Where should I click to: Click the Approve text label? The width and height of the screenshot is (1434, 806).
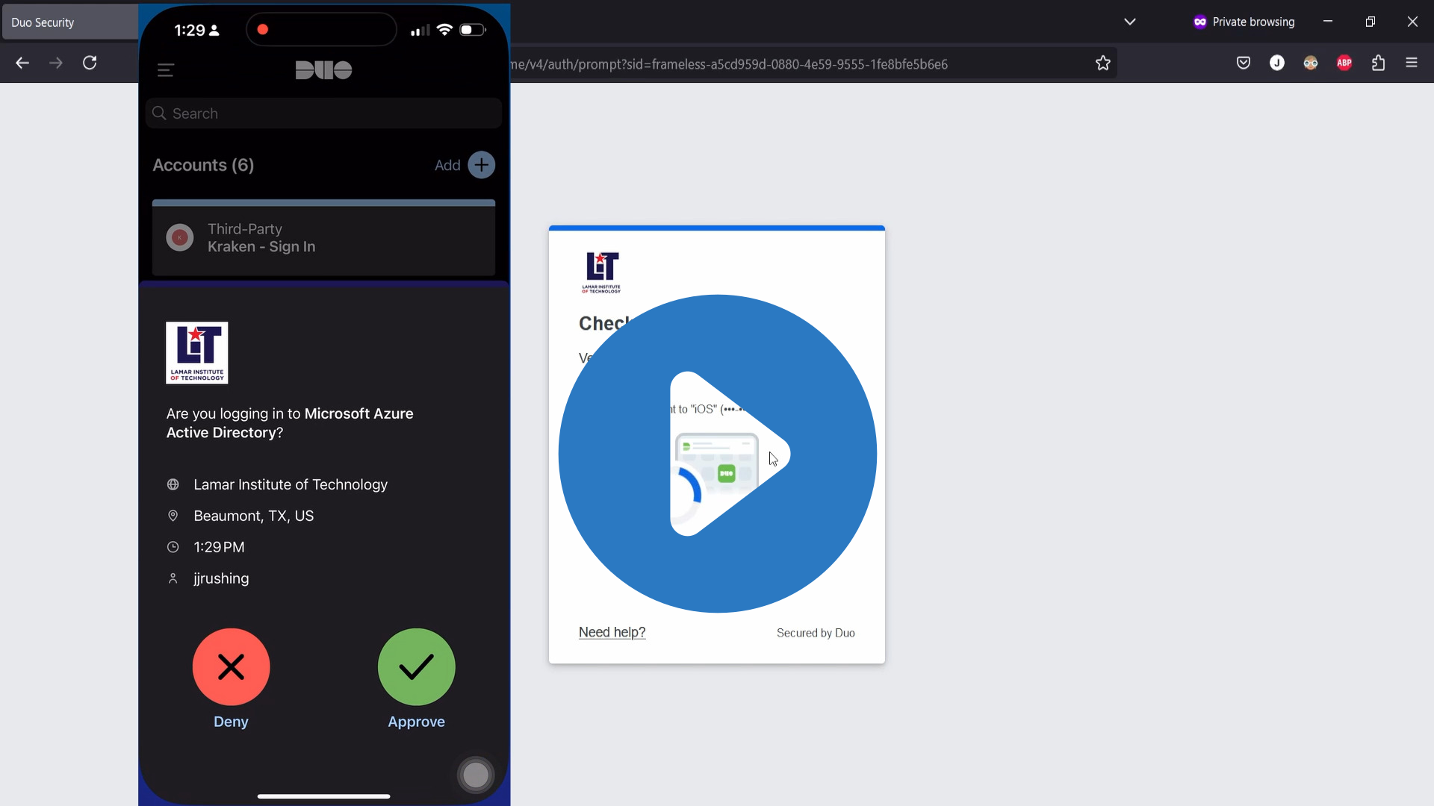(x=417, y=722)
